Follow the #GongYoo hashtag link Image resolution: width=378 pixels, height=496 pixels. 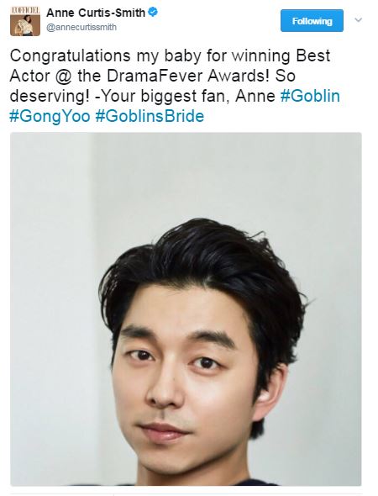coord(50,116)
